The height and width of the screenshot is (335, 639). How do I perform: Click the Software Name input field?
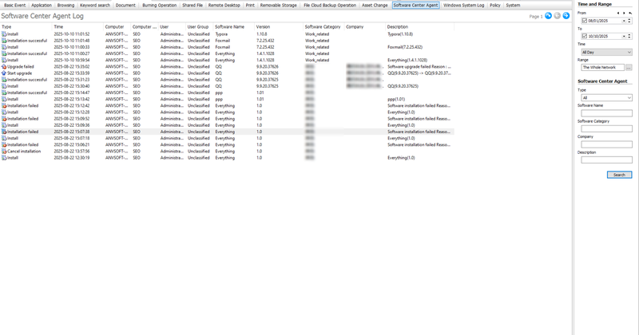click(x=606, y=113)
